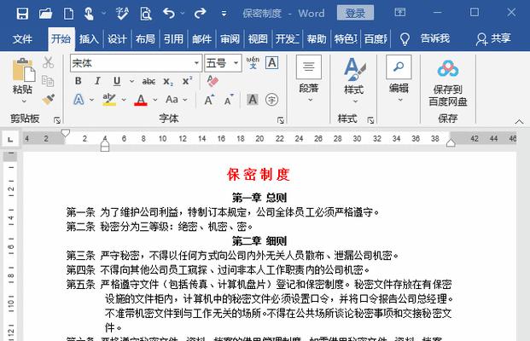
Task: Open Customize Quick Access Toolbar menu
Action: 224,14
